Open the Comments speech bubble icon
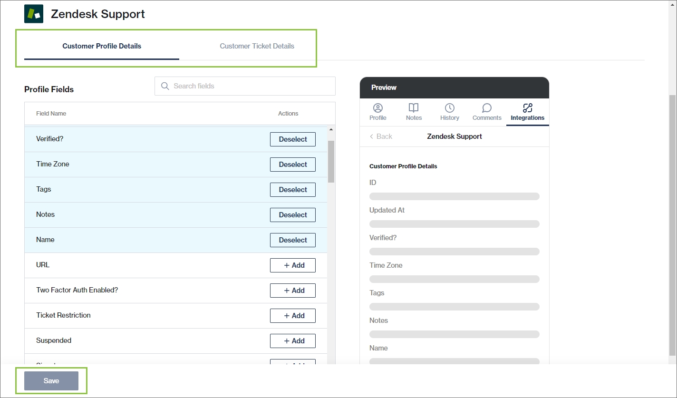Image resolution: width=677 pixels, height=398 pixels. [487, 108]
